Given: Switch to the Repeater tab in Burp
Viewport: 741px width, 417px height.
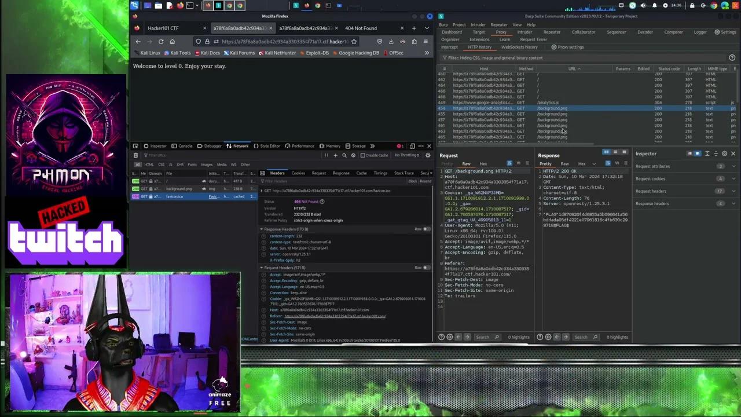Looking at the screenshot, I should tap(552, 32).
